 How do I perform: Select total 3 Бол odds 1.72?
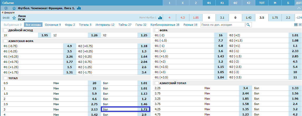click(144, 109)
